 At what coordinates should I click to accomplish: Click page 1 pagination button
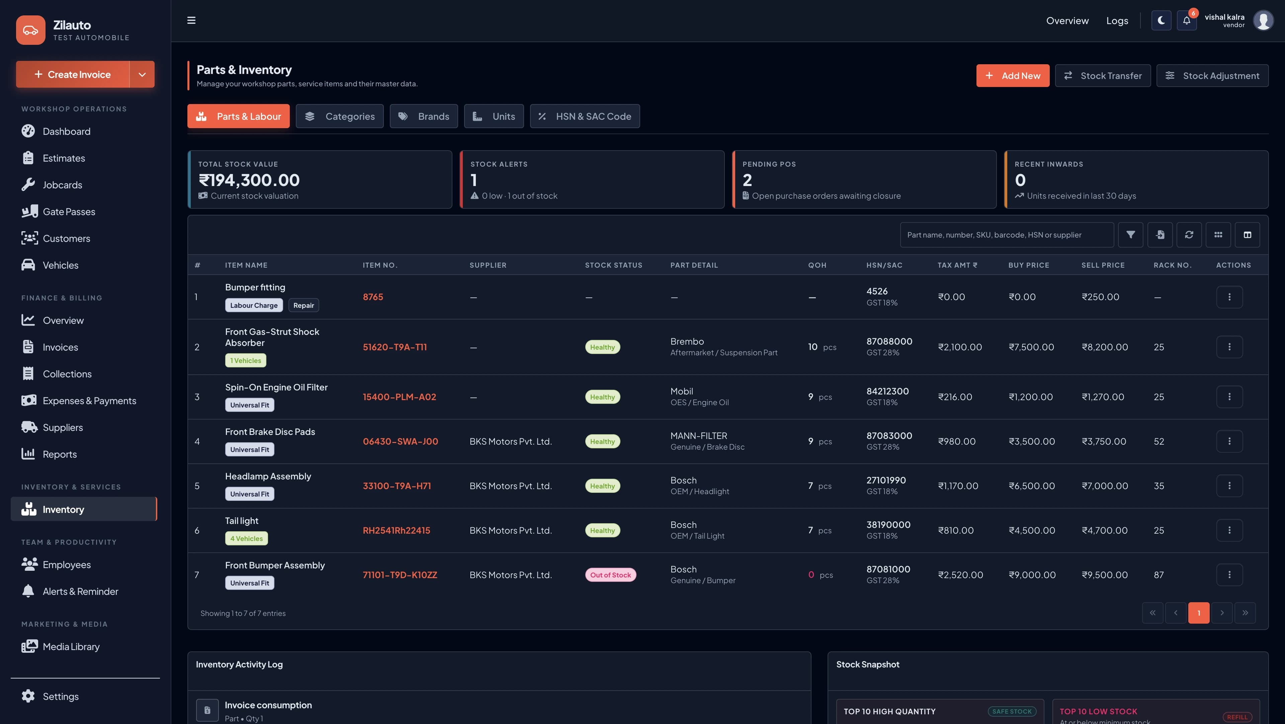[x=1199, y=613]
